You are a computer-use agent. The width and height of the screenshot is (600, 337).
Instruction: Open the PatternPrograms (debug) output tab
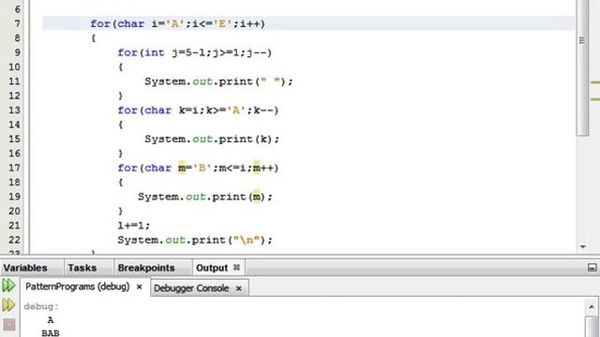pyautogui.click(x=77, y=286)
